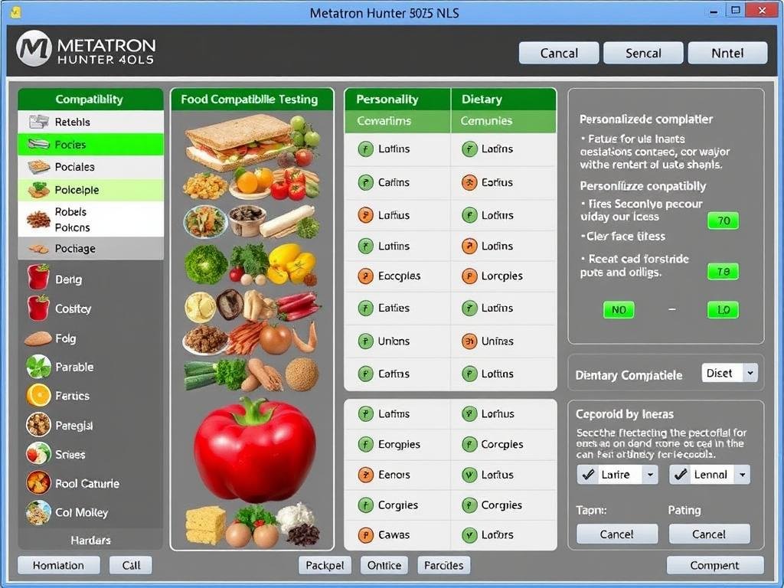Viewport: 784px width, 588px height.
Task: Open the Diset dropdown for Dietary Compatiele
Action: tap(729, 373)
